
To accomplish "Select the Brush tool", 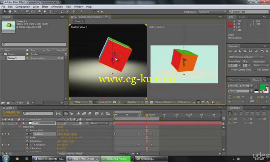I will pyautogui.click(x=57, y=11).
